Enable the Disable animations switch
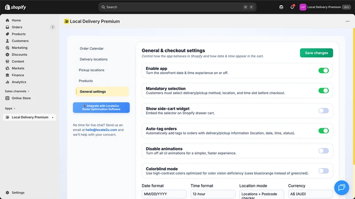This screenshot has height=199, width=355. pos(323,151)
